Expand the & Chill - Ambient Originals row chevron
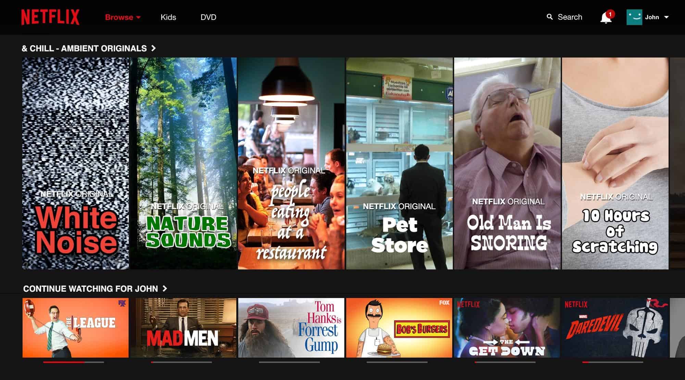The image size is (685, 380). 153,48
